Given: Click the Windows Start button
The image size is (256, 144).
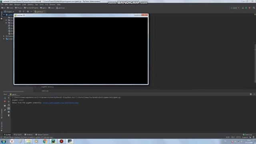Looking at the screenshot, I should (4, 141).
